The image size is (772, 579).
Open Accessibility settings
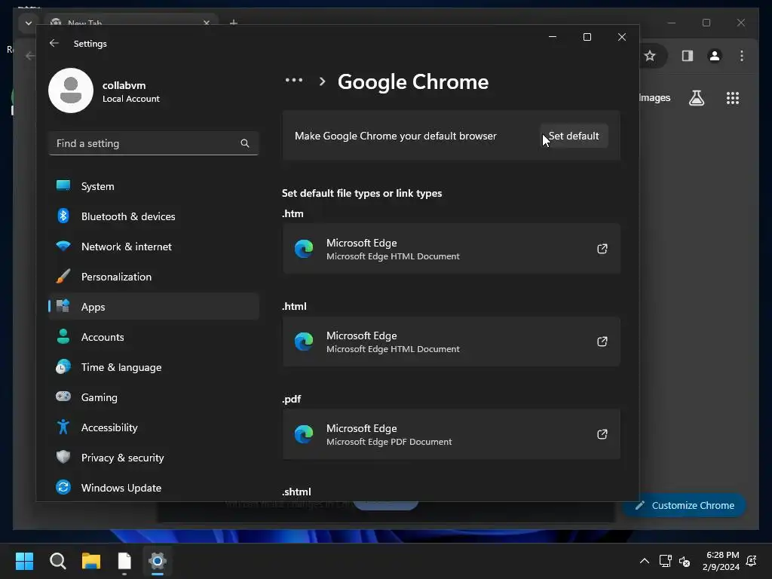154,427
